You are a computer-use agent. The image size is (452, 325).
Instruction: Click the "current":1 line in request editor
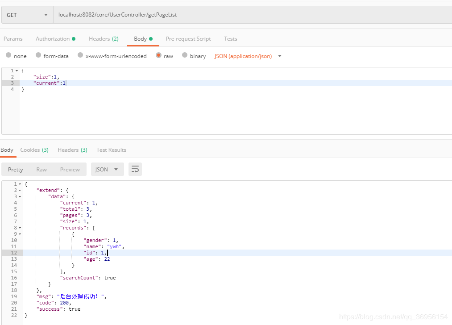[49, 83]
